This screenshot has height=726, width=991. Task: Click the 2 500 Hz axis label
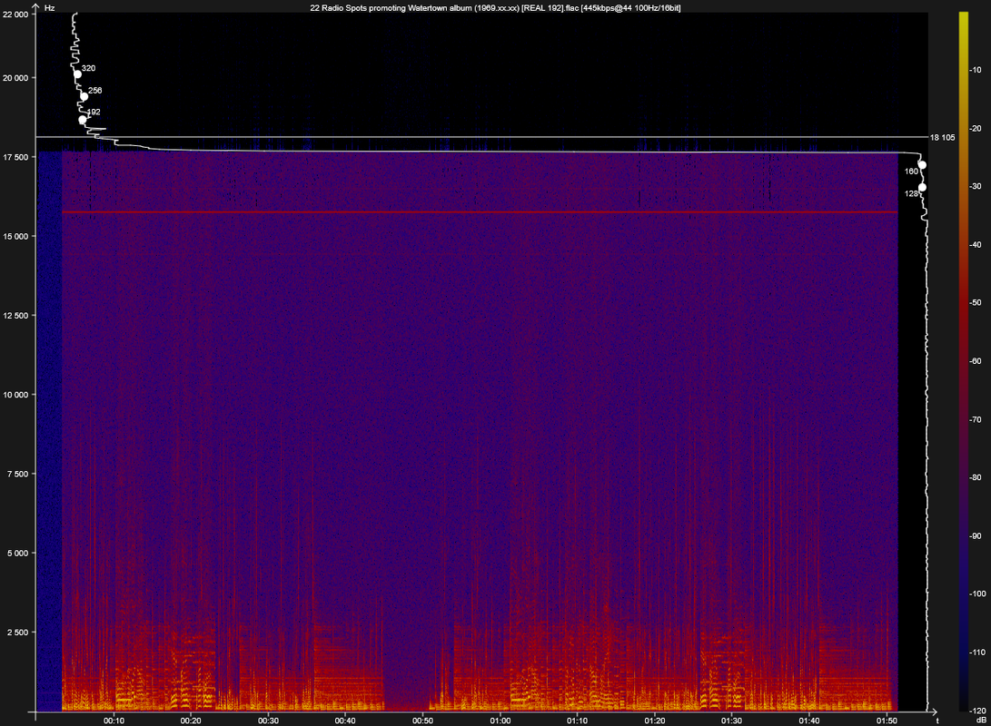tap(17, 633)
